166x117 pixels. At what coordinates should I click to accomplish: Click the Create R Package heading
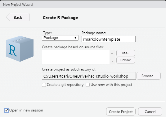tap(60, 18)
